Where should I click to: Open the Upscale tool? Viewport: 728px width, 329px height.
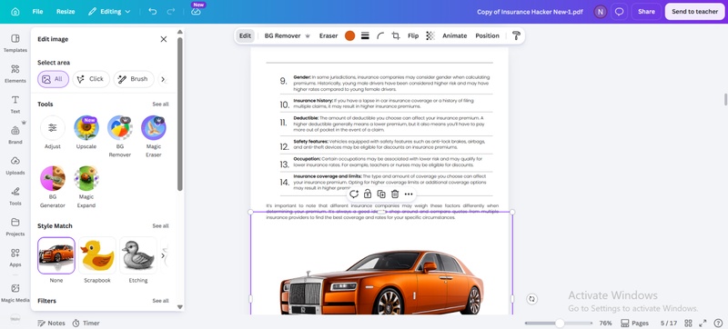point(86,133)
